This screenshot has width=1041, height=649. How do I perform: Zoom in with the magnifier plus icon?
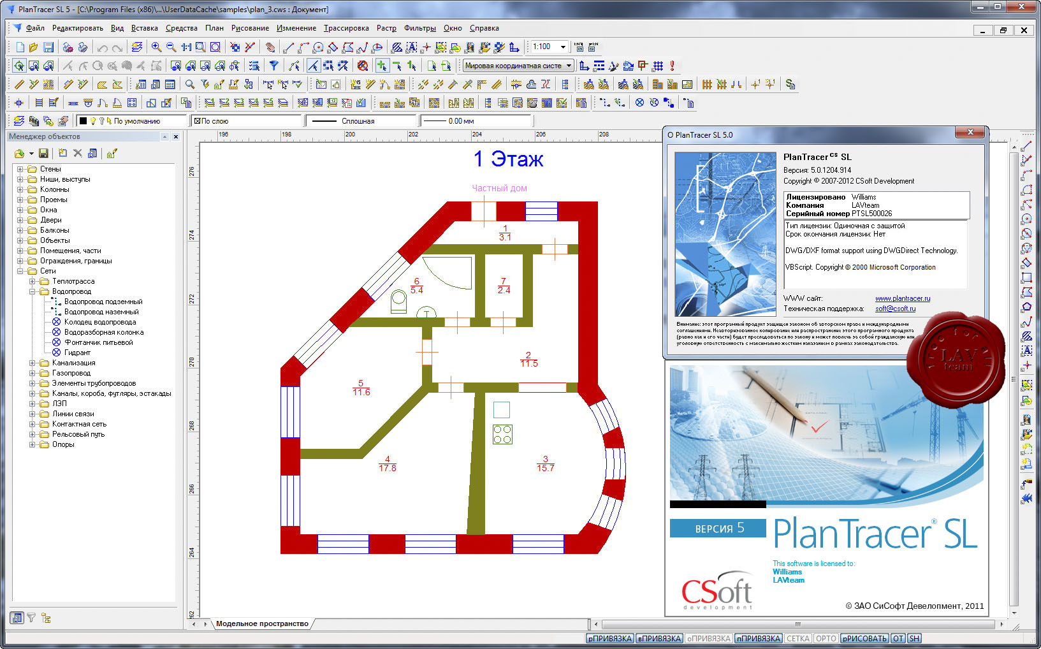tap(156, 47)
